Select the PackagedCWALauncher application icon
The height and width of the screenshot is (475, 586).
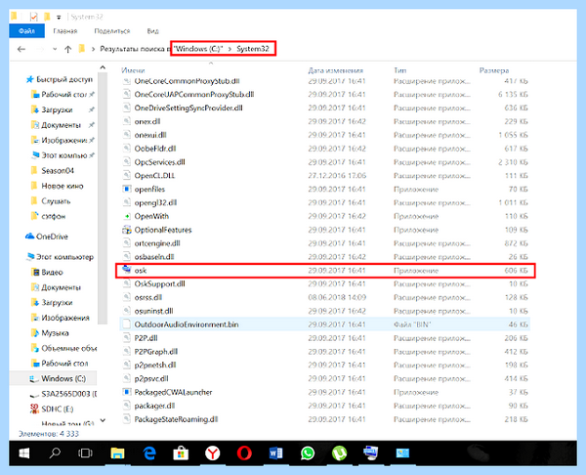[x=127, y=392]
